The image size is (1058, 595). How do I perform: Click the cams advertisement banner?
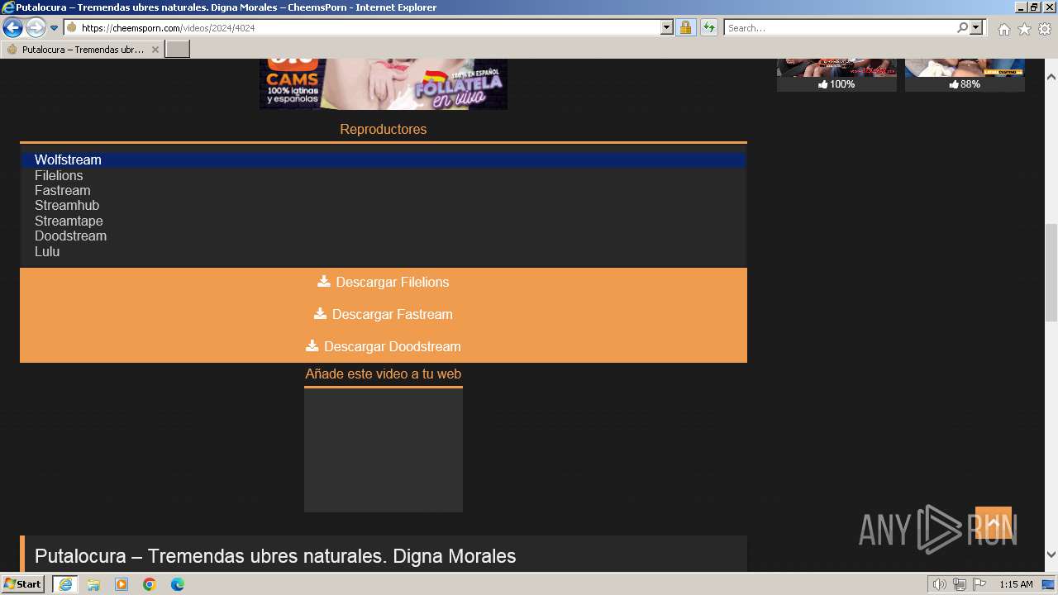point(384,83)
